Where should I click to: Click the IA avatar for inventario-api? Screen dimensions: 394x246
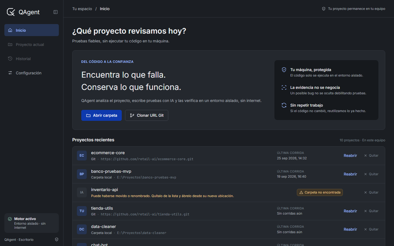pyautogui.click(x=82, y=192)
